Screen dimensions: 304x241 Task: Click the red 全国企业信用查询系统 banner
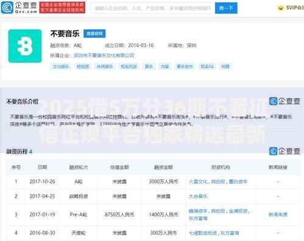[62, 7]
